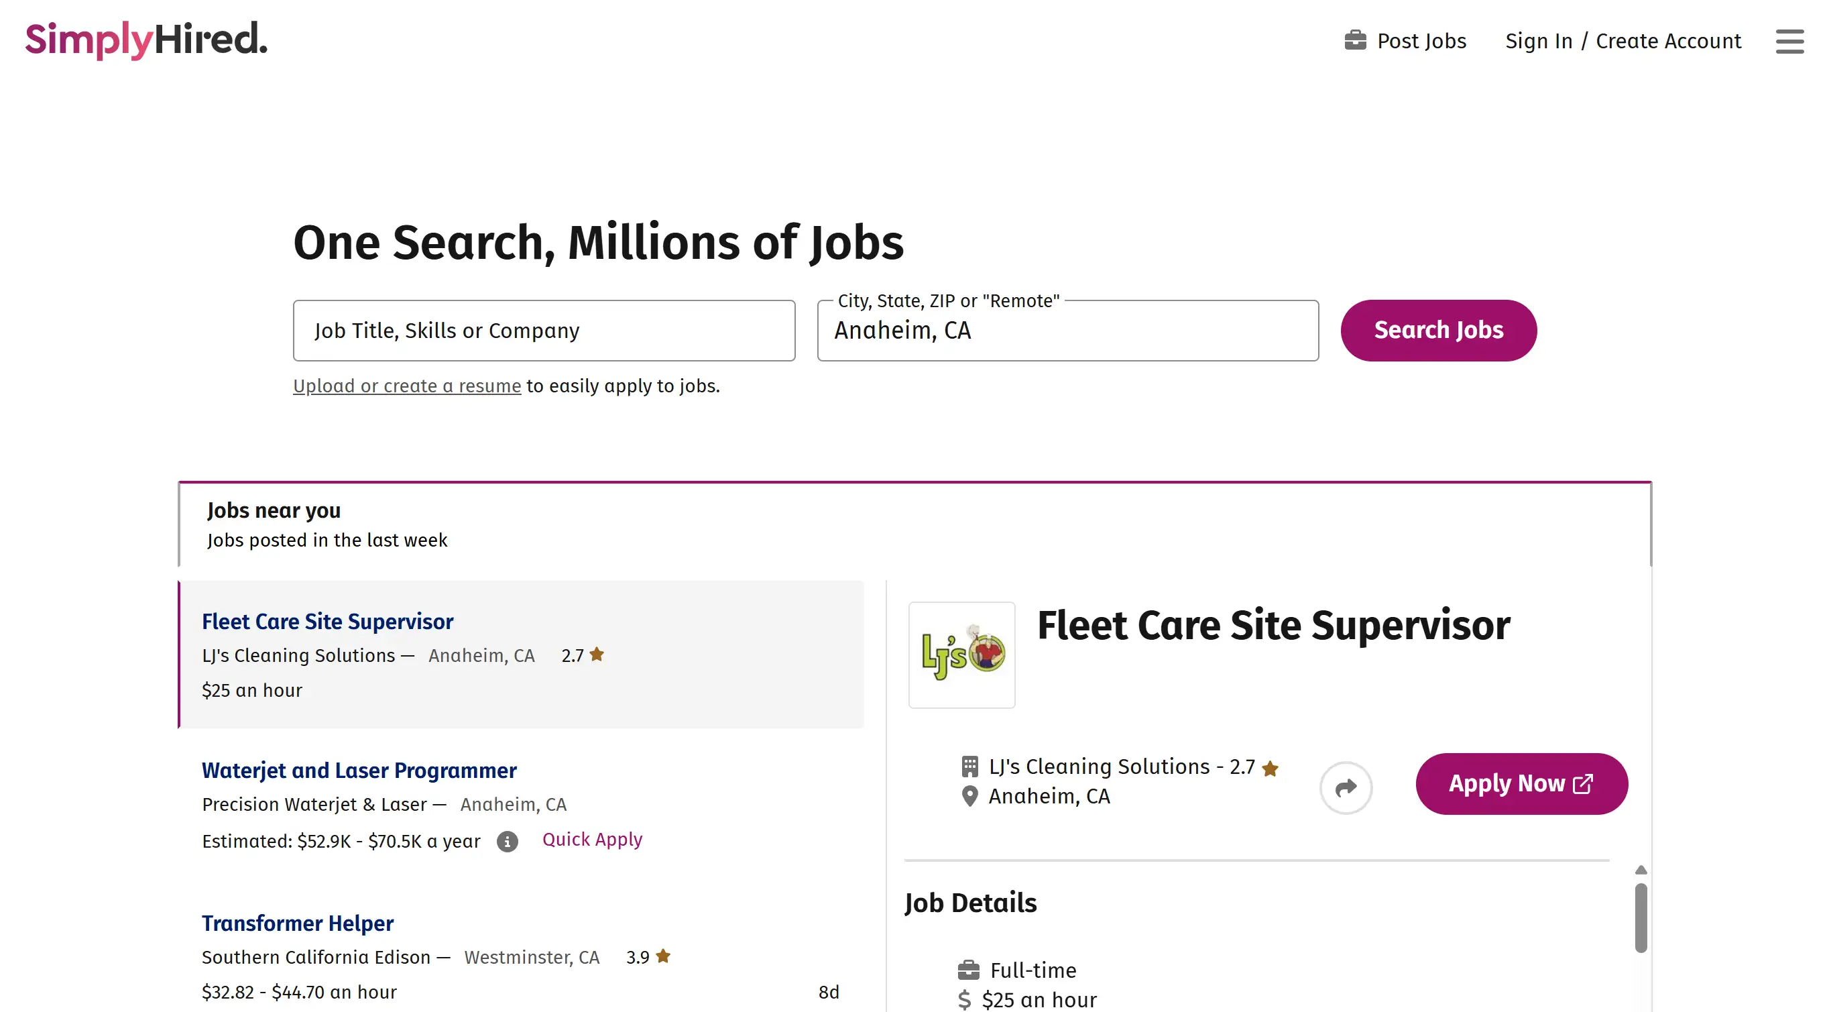Click Quick Apply on Waterjet job
Viewport: 1829px width, 1012px height.
(592, 840)
